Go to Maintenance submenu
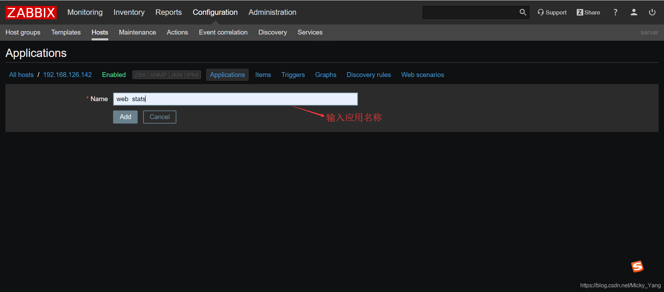 coord(137,32)
